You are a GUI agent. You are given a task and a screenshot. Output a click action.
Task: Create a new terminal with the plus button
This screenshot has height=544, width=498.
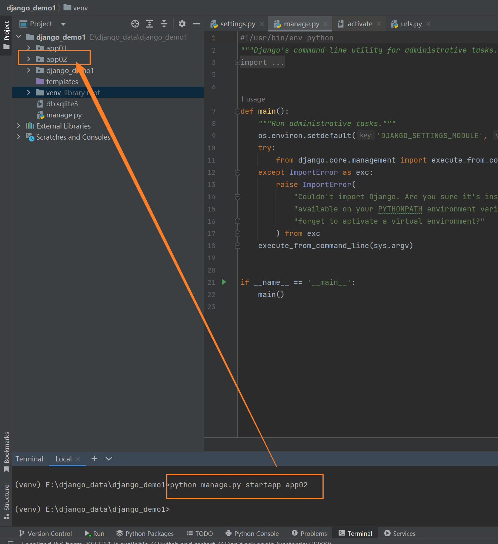(94, 459)
